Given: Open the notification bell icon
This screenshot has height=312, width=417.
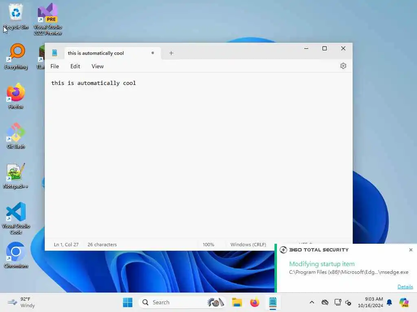Looking at the screenshot, I should coord(389,302).
